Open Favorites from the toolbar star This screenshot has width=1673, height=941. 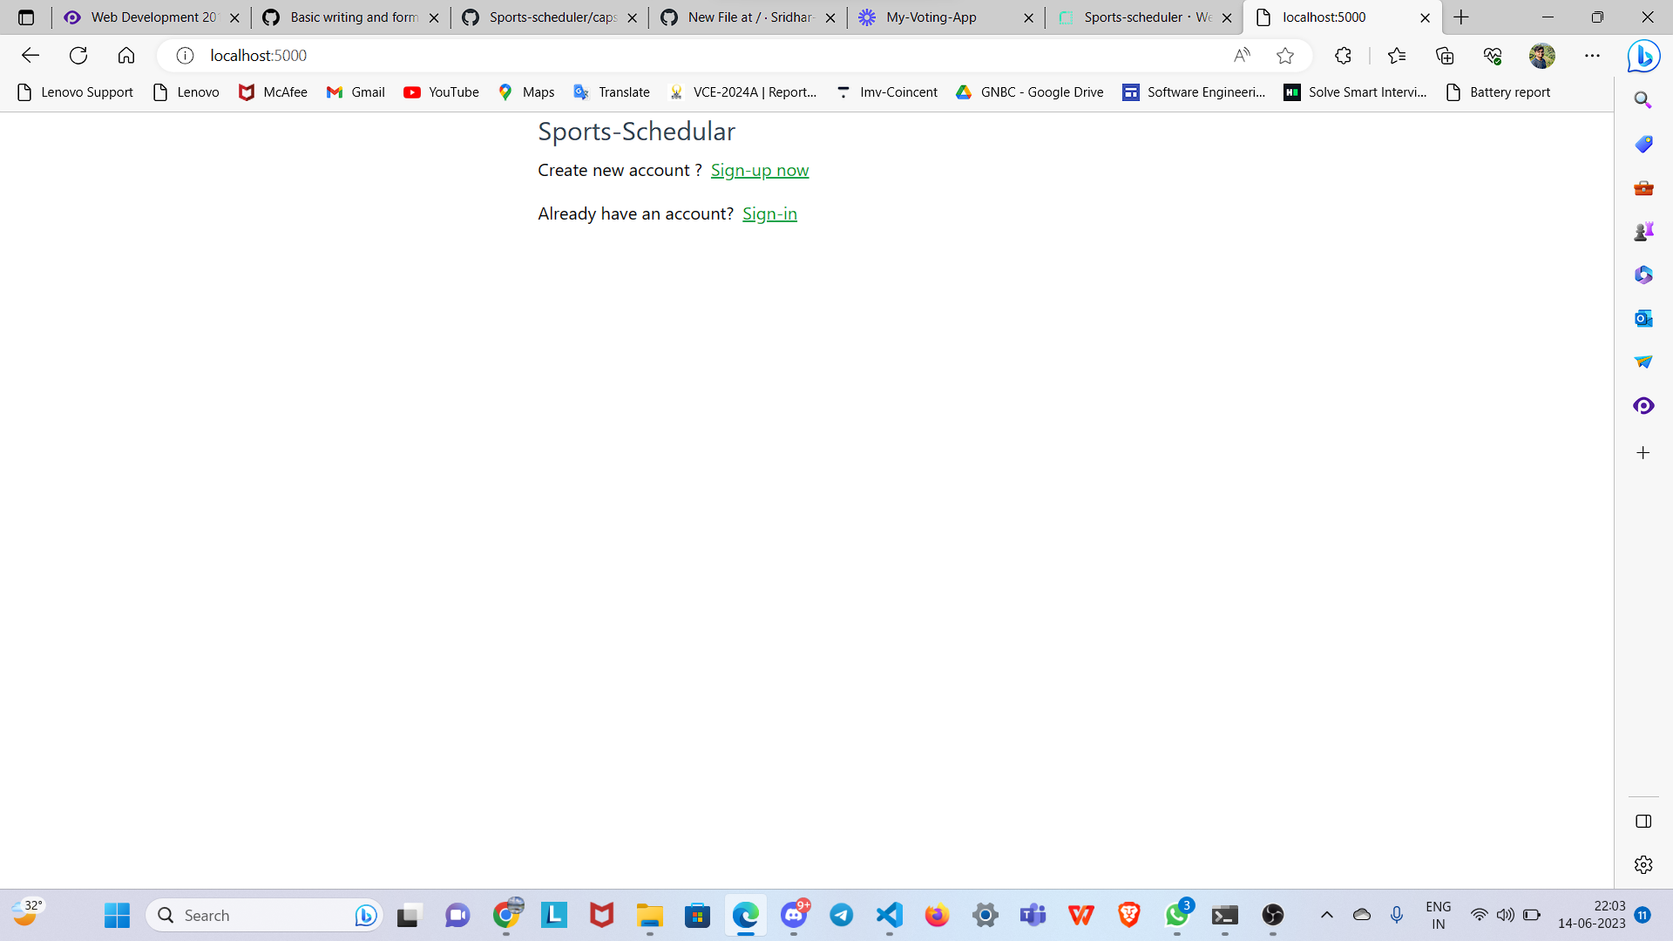(x=1397, y=55)
